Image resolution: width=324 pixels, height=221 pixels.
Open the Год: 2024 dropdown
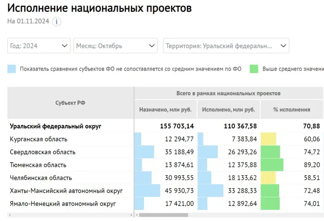click(39, 46)
